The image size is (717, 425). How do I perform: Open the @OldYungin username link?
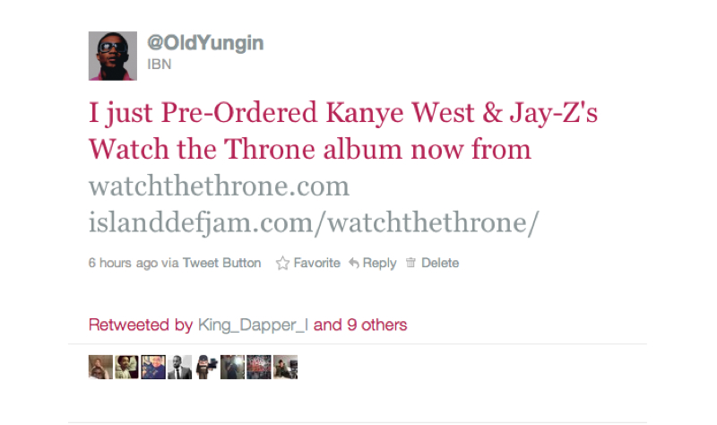(205, 43)
